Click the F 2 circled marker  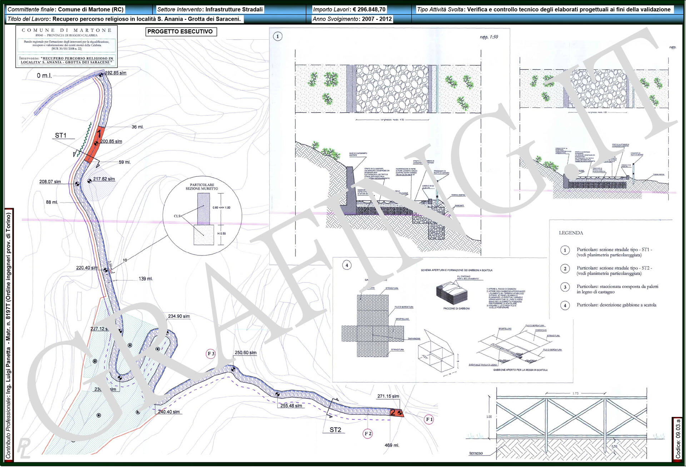point(368,434)
